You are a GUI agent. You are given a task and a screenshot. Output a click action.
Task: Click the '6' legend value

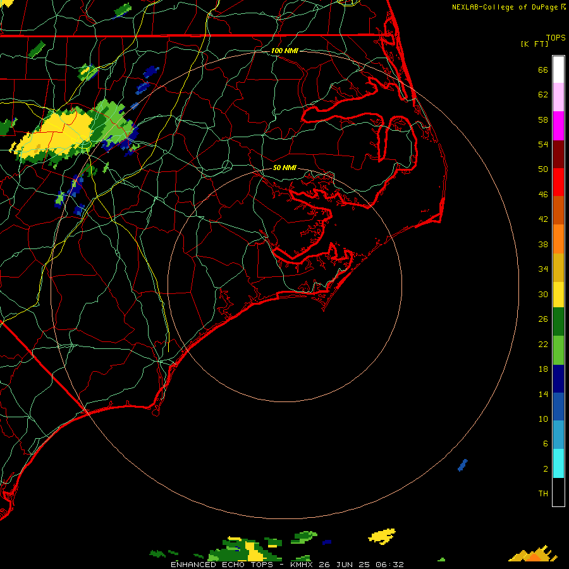point(546,444)
